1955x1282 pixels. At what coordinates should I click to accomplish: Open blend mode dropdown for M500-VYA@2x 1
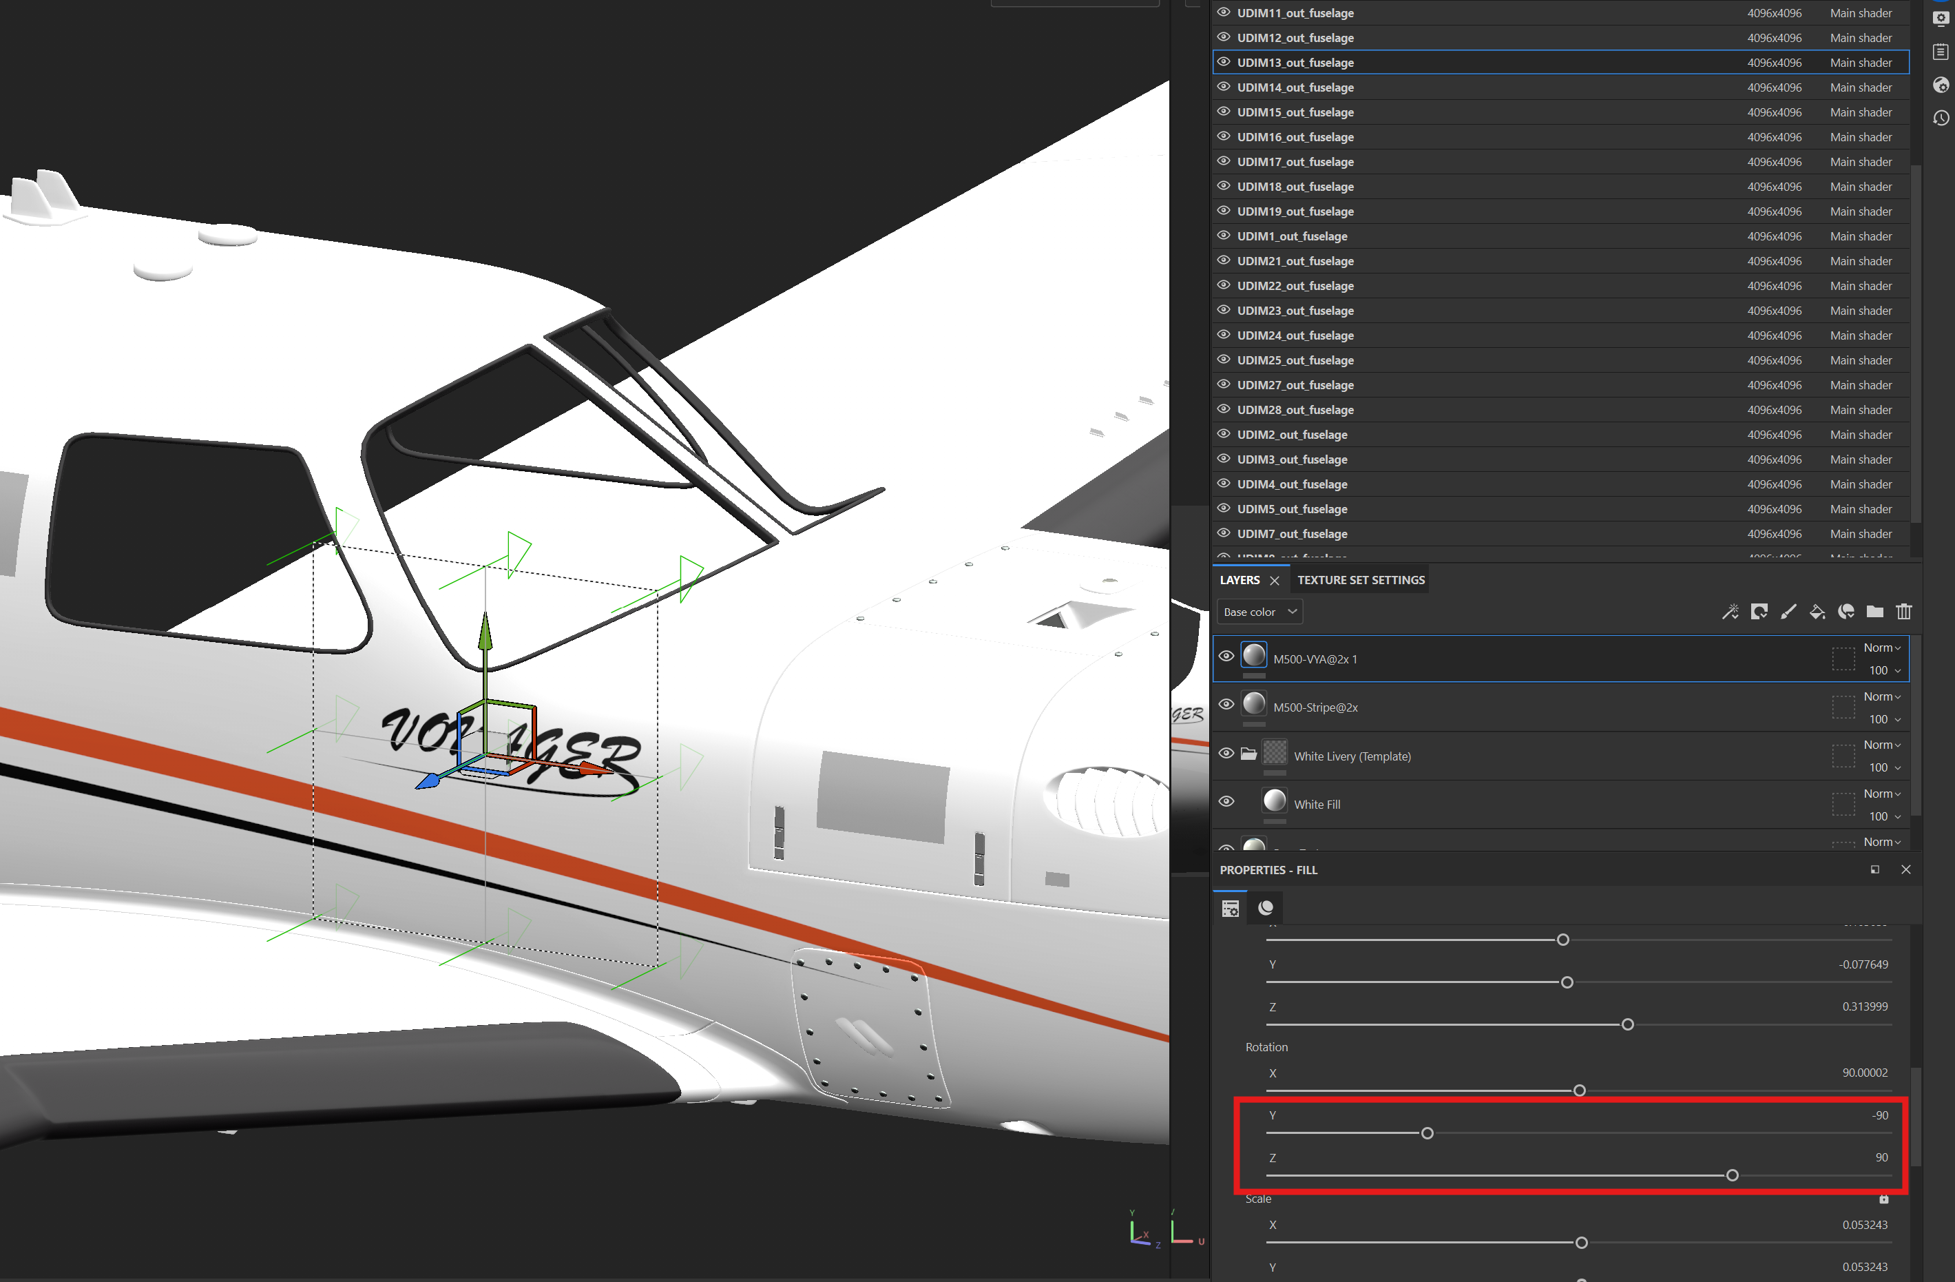pos(1882,648)
